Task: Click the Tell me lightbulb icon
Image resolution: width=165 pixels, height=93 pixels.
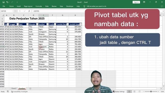Action: [84, 6]
